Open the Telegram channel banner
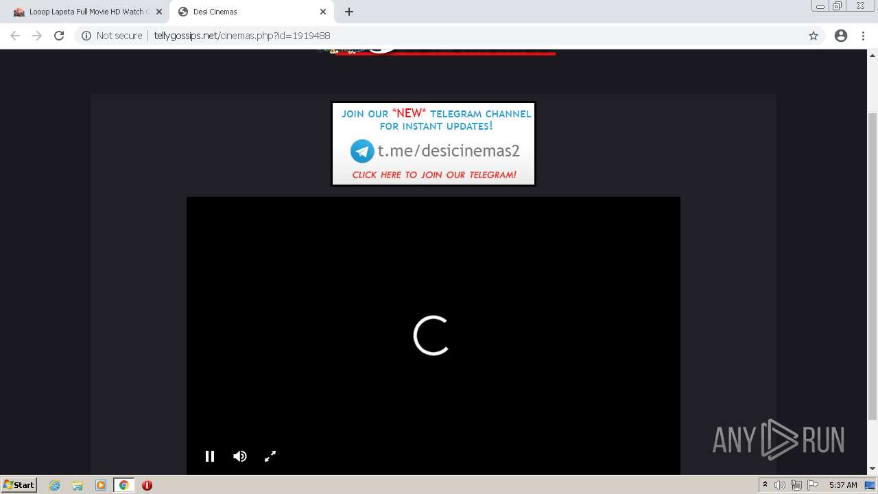 [x=434, y=144]
